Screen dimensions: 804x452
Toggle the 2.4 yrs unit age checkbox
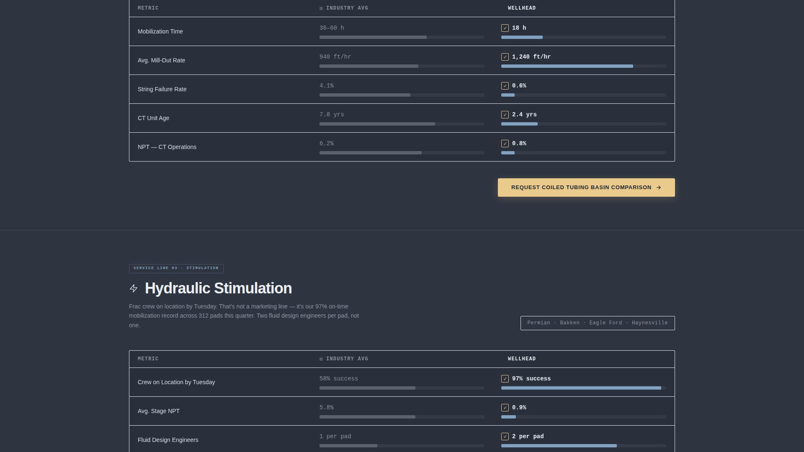coord(505,115)
